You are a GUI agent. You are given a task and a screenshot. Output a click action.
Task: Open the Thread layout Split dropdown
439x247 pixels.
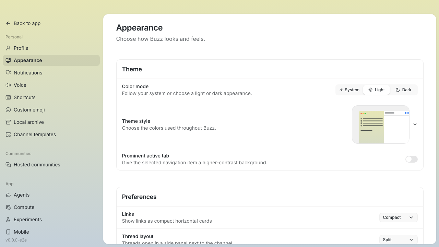[398, 240]
